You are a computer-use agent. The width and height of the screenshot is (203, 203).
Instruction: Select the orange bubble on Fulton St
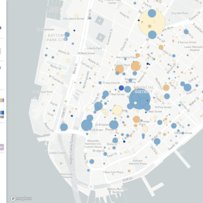click(x=161, y=47)
